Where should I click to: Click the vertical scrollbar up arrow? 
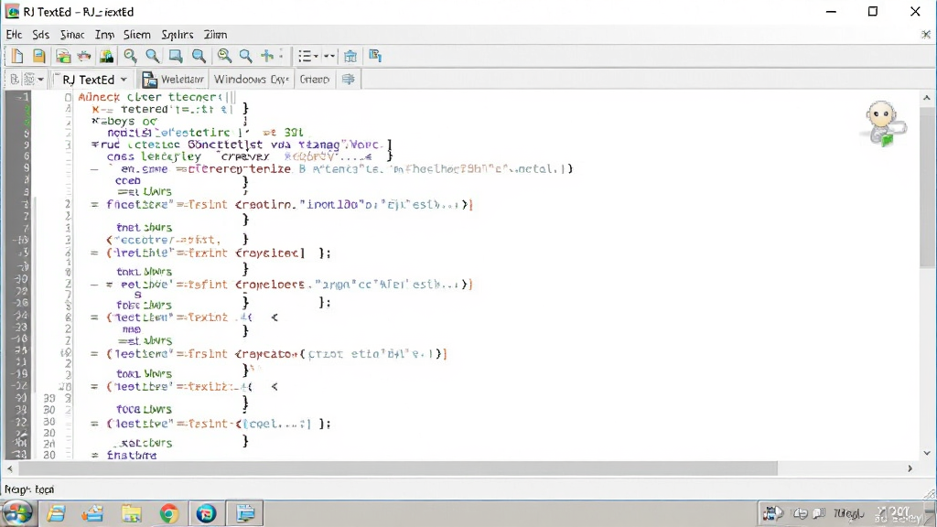[927, 97]
